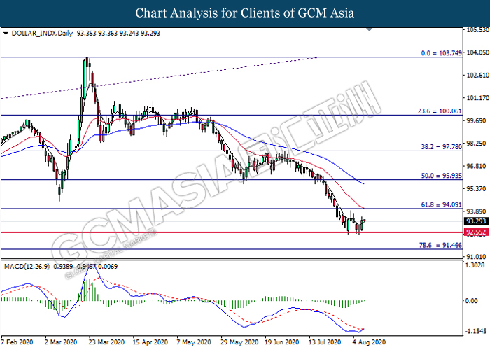
Task: Click the 105.530 value on price axis
Action: (475, 29)
